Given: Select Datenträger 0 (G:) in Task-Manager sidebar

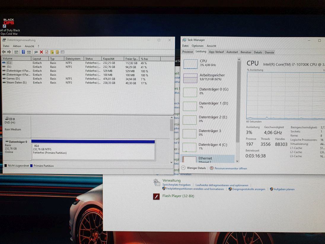Looking at the screenshot, I should [209, 91].
